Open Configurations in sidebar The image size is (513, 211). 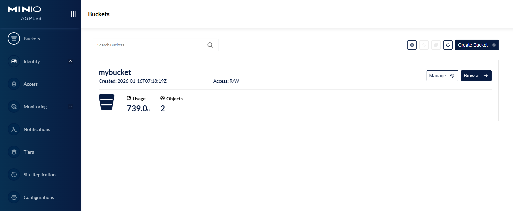[40, 197]
